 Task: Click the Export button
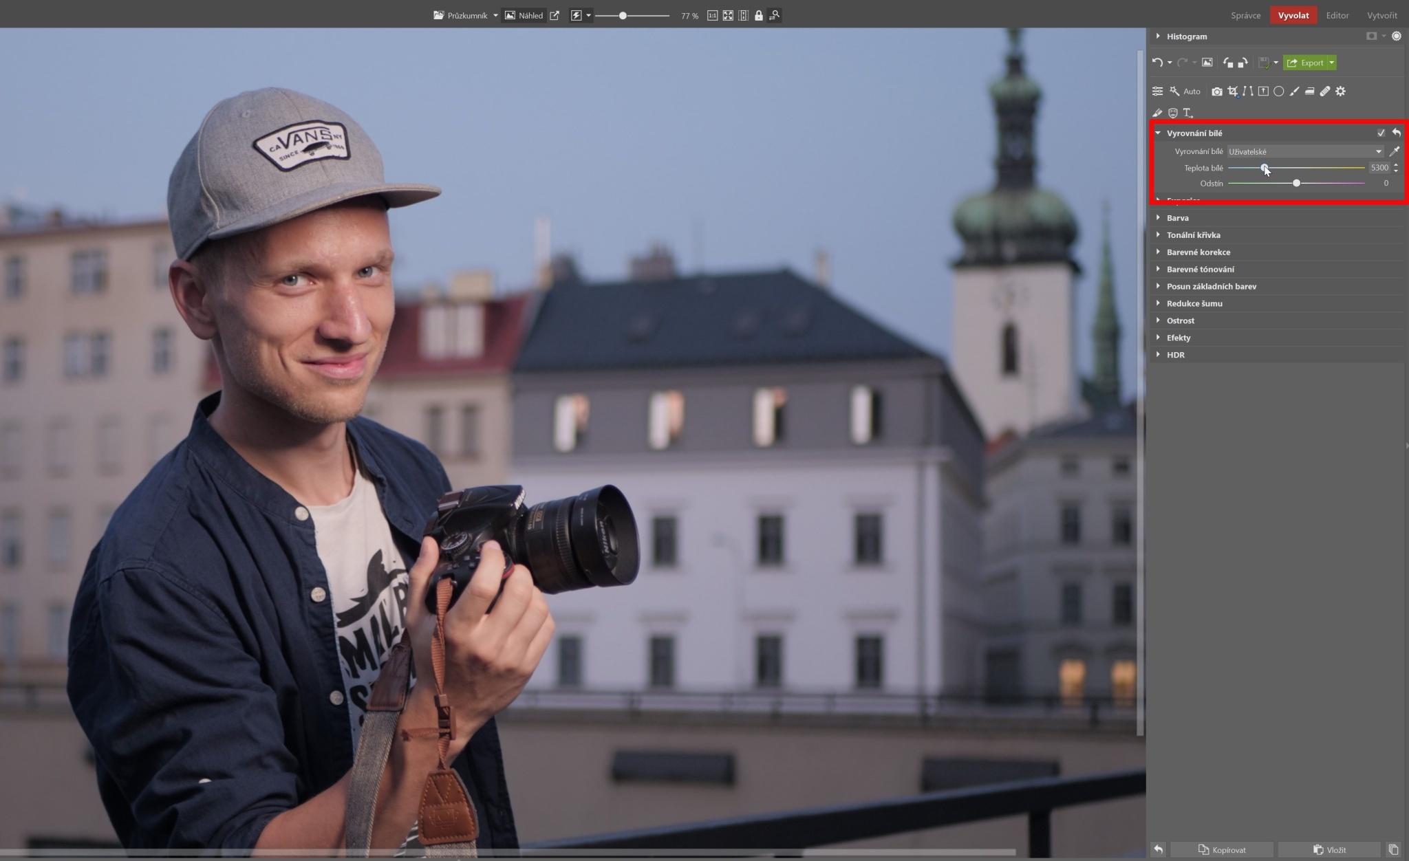(x=1305, y=63)
